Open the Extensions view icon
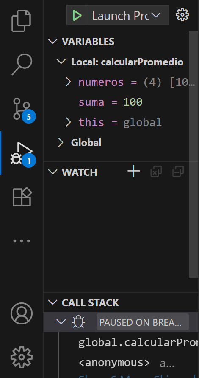This screenshot has height=378, width=199. [22, 197]
